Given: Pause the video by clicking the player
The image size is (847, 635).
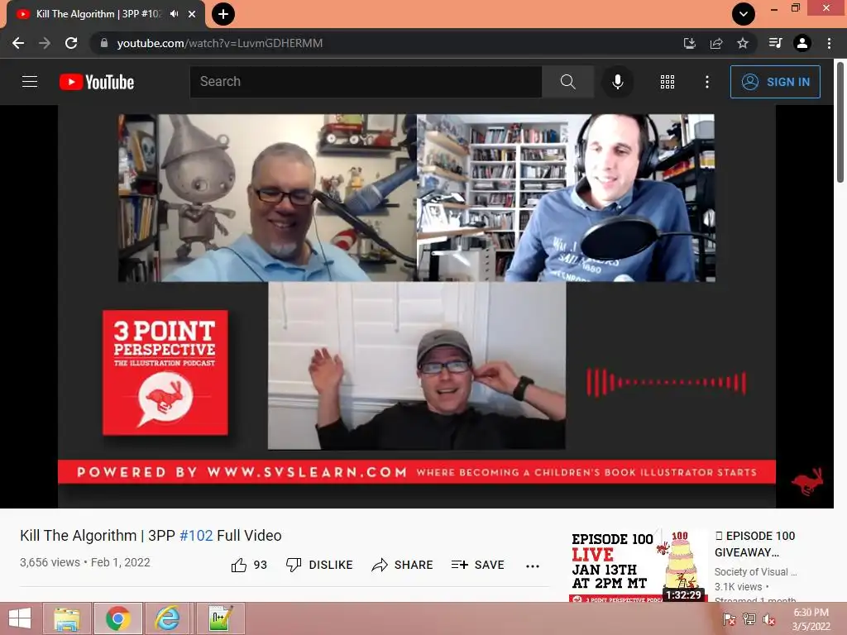Looking at the screenshot, I should [x=417, y=306].
